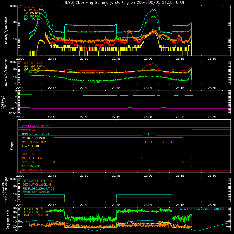
Task: Select BAD_PACKETS flag label
Action: click(32, 170)
